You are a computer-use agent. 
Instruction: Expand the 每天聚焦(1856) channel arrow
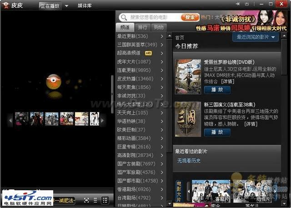click(x=162, y=87)
